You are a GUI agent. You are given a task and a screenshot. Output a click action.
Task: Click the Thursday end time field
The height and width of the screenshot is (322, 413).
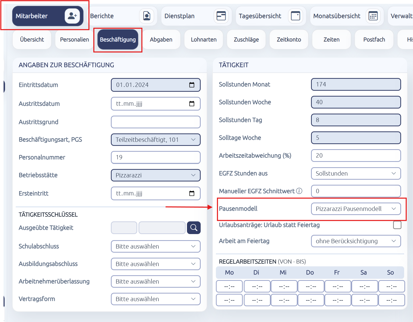pos(311,300)
